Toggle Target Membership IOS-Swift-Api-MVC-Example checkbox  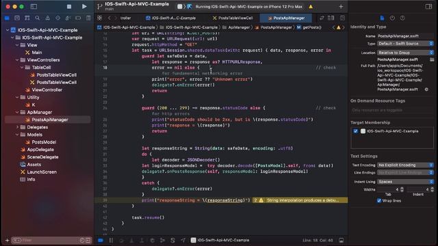point(355,131)
